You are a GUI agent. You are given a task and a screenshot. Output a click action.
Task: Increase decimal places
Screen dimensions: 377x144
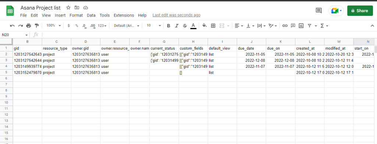pyautogui.click(x=92, y=26)
